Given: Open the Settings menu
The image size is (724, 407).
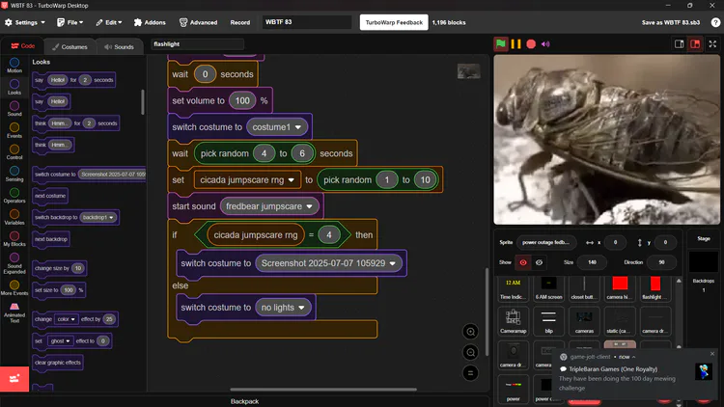Looking at the screenshot, I should 25,22.
